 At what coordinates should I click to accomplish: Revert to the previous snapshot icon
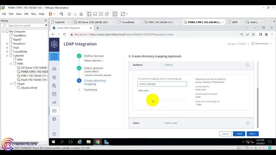75,14
